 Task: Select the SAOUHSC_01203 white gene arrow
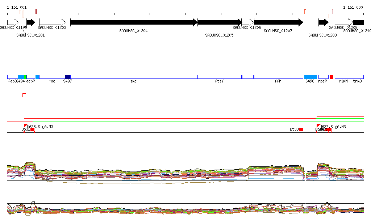click(52, 22)
